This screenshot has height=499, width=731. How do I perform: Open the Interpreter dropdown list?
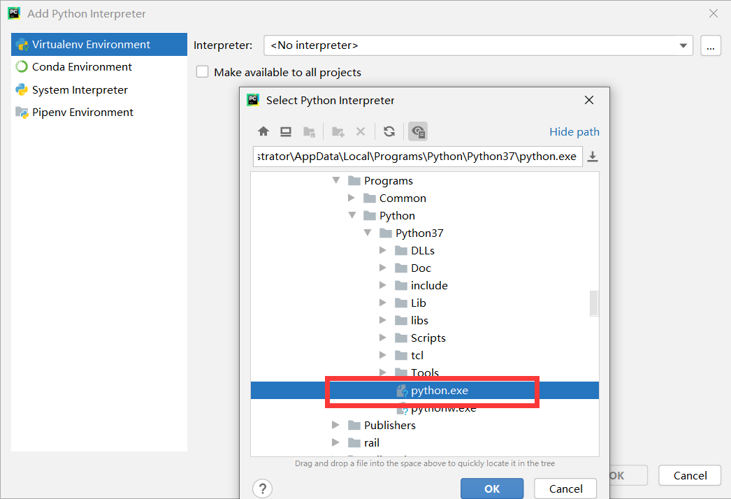[683, 45]
